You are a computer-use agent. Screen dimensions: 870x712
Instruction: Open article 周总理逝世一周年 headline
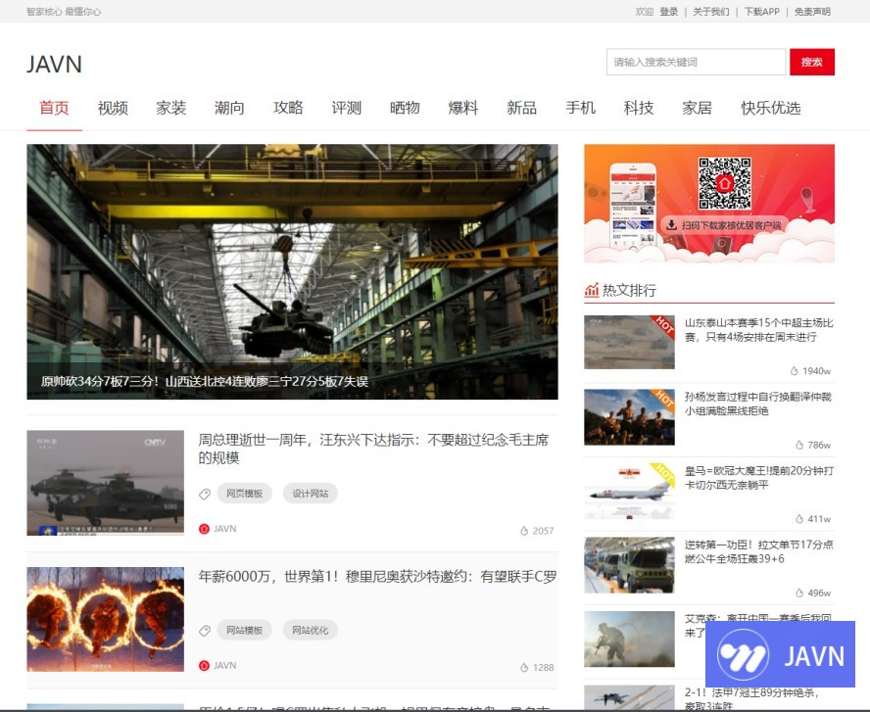(x=373, y=449)
